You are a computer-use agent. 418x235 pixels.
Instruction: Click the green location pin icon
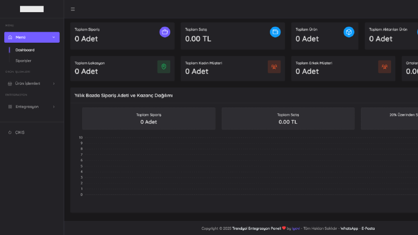point(164,67)
